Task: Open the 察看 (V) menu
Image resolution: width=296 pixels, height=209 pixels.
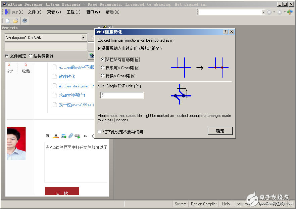Action: [x=54, y=12]
